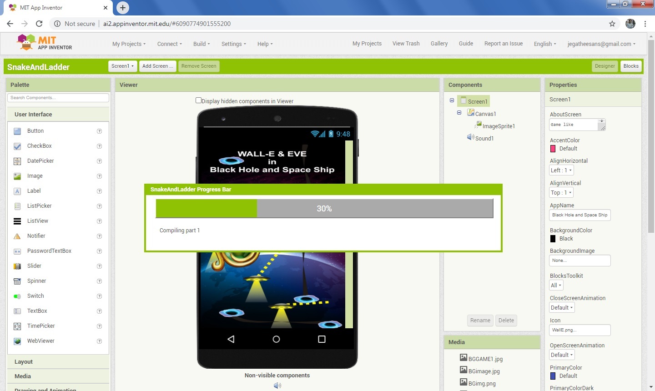The width and height of the screenshot is (655, 391).
Task: Select BGGAME1.jpg in Media list
Action: [x=485, y=359]
